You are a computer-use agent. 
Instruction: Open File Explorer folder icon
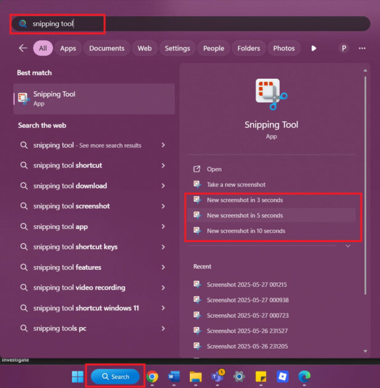[x=196, y=377]
